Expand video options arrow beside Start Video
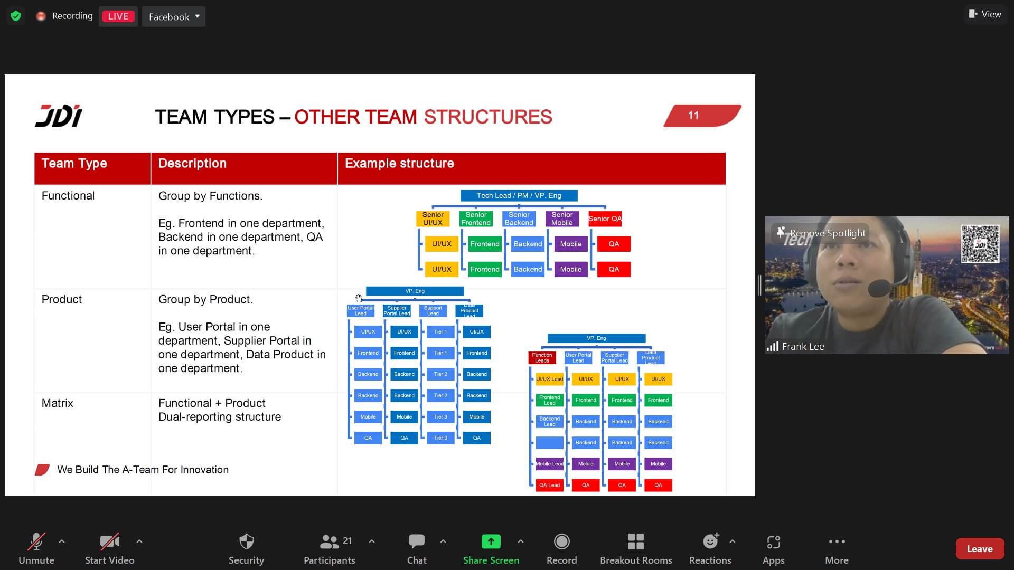The height and width of the screenshot is (570, 1014). (139, 541)
